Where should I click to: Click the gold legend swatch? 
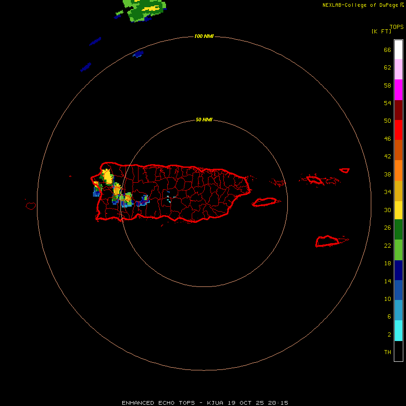(398, 191)
